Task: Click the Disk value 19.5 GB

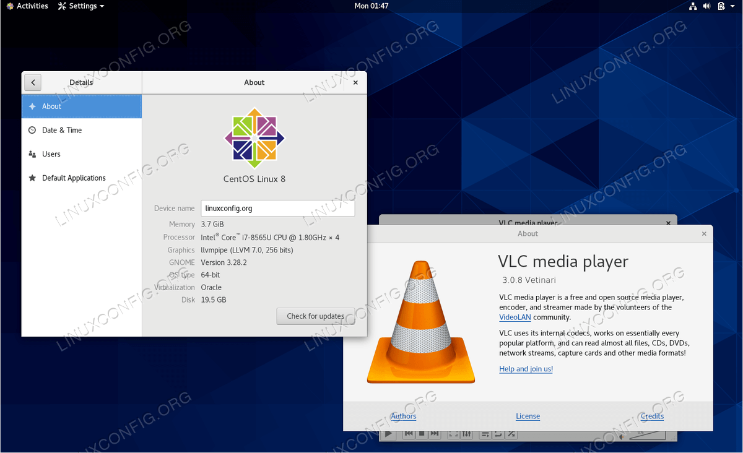Action: (214, 300)
